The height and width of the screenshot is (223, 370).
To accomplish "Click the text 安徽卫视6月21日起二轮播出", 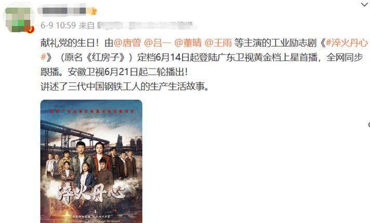I will [125, 72].
